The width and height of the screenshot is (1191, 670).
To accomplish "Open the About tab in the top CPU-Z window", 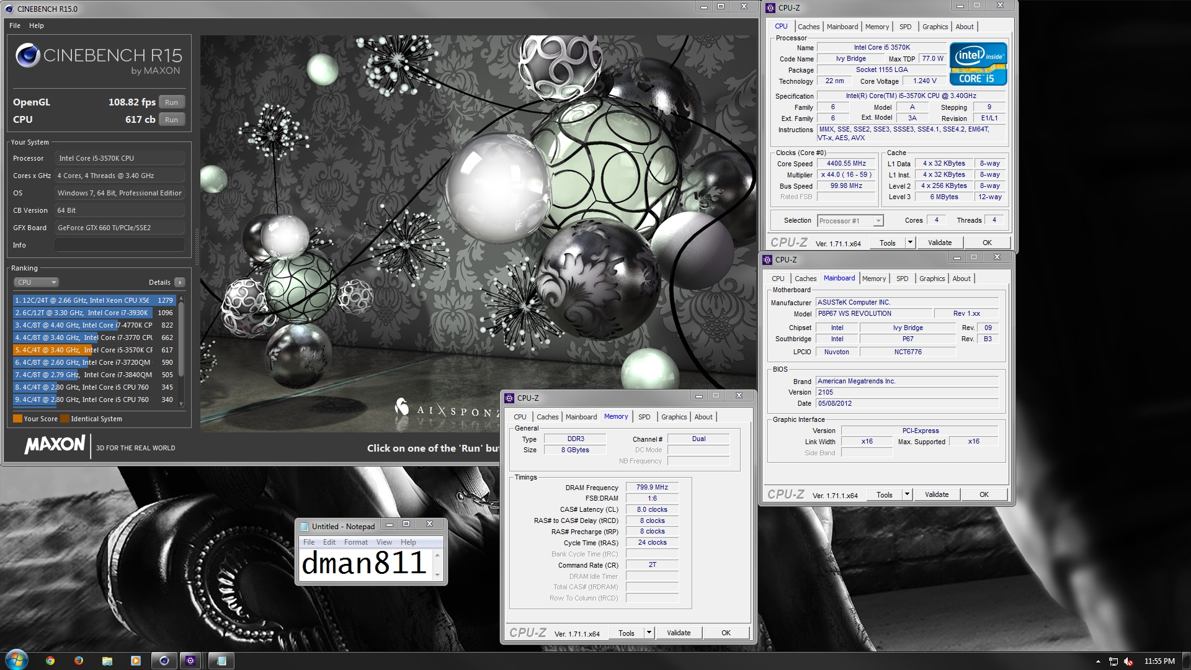I will (x=965, y=27).
